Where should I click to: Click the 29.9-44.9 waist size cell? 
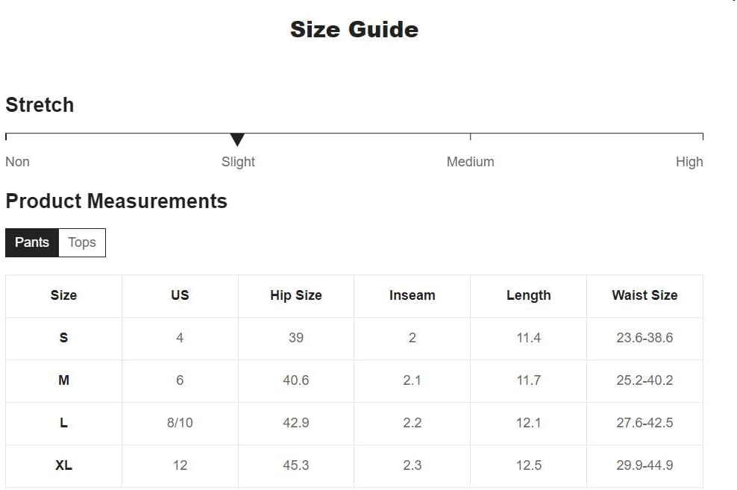coord(645,465)
